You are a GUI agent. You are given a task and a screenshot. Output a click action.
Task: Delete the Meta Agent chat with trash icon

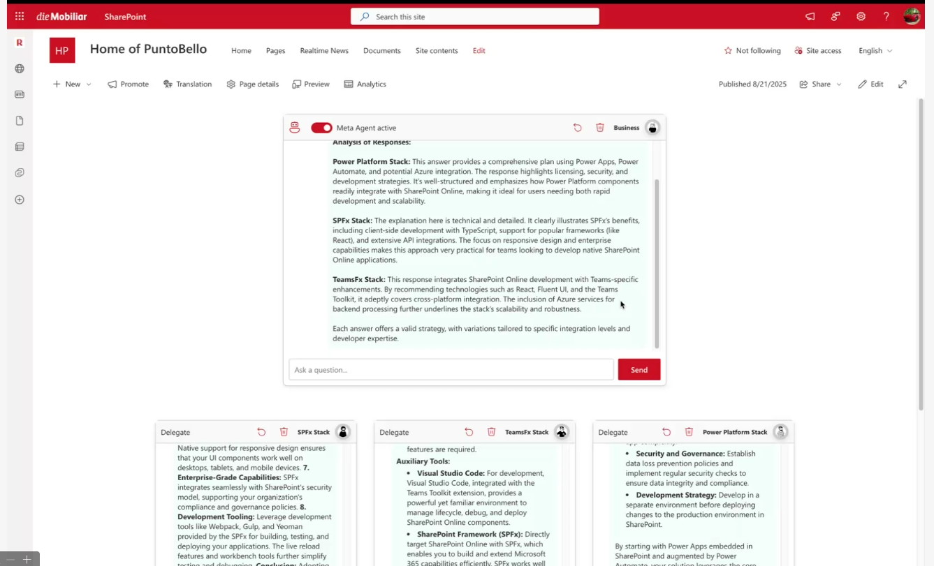[599, 128]
